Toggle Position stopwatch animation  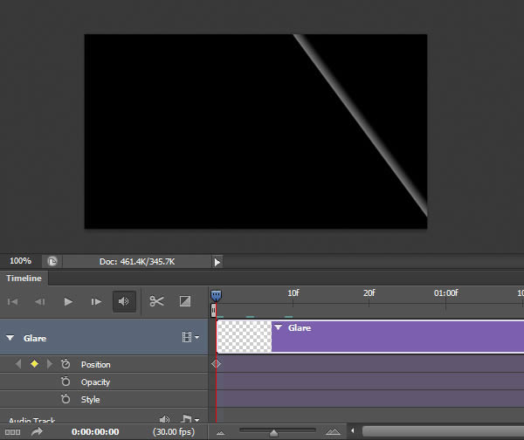tap(65, 364)
